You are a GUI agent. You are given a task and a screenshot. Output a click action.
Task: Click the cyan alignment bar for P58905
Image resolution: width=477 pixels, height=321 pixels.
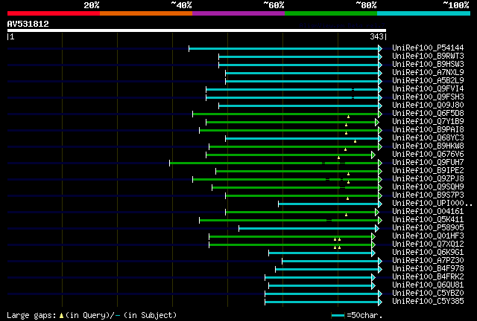pos(307,229)
